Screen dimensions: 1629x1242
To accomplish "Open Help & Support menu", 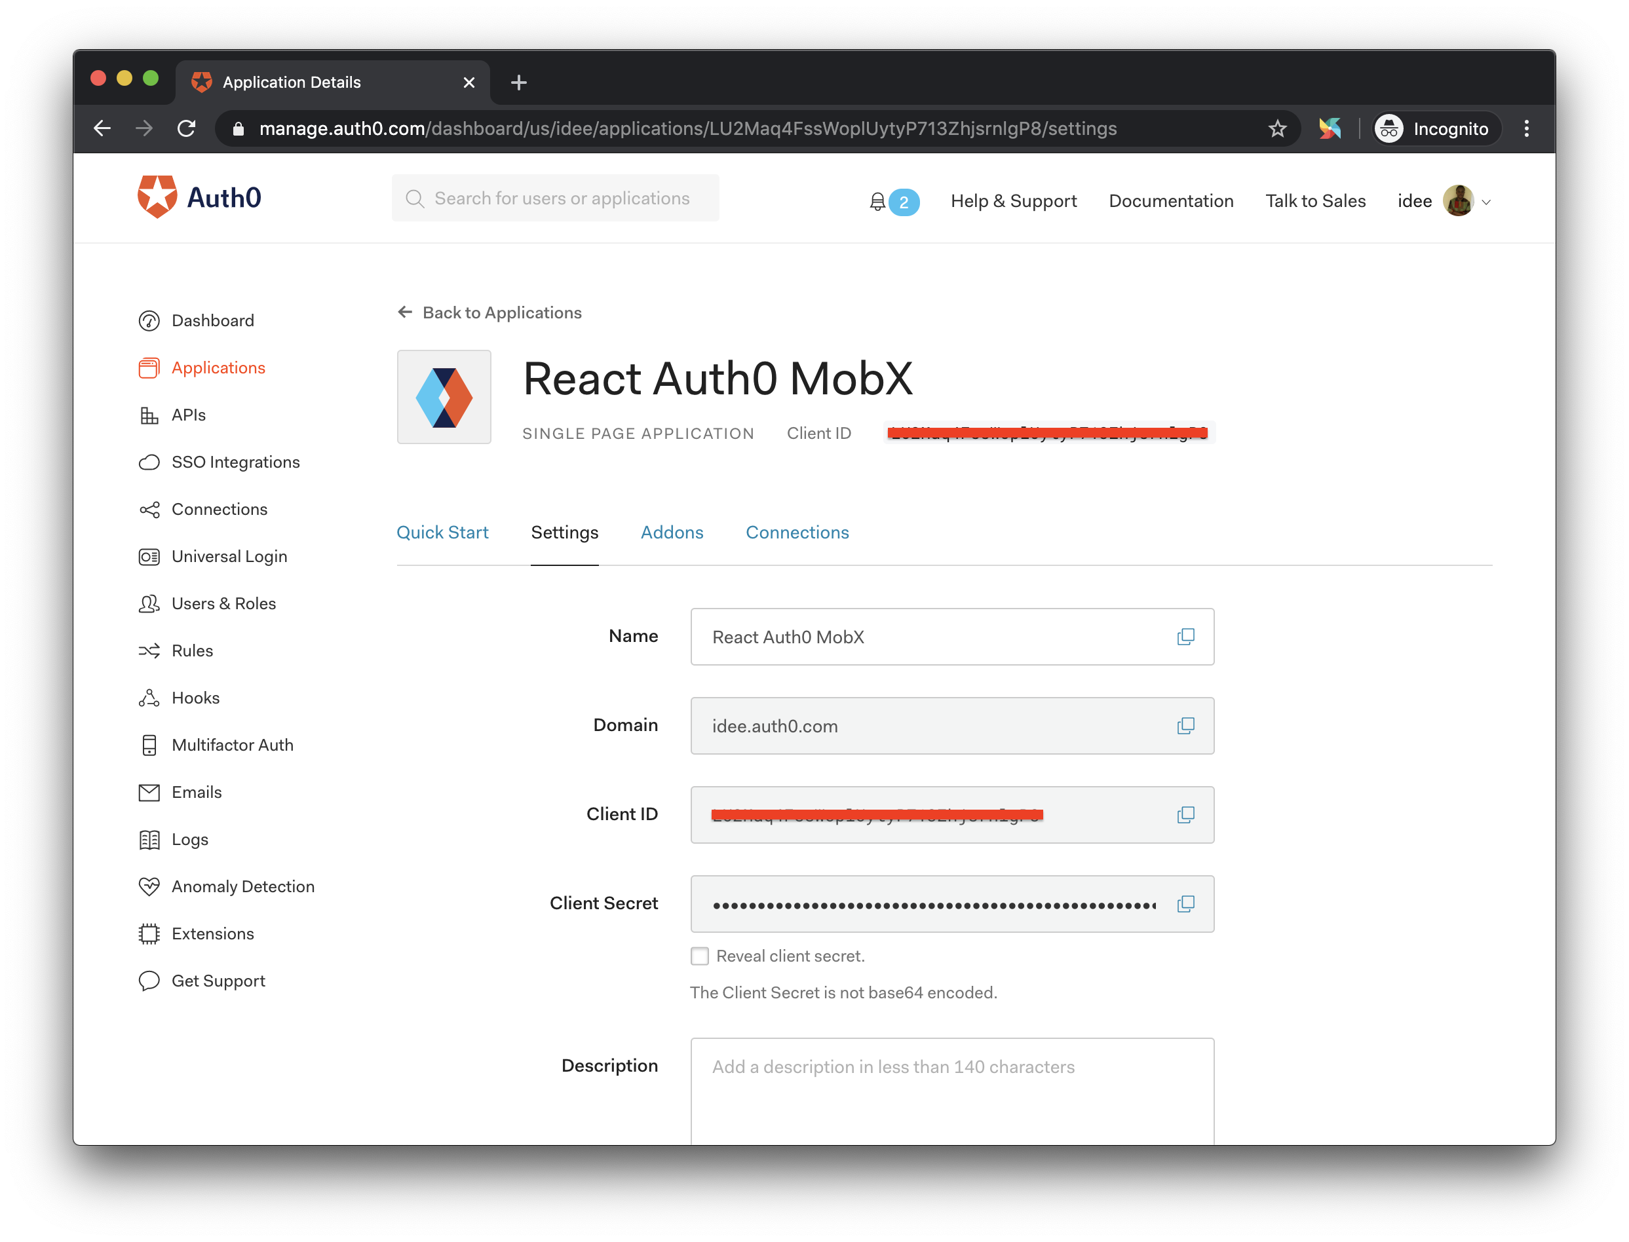I will click(1013, 201).
